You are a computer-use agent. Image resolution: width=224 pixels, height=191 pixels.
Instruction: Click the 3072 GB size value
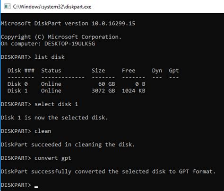pos(103,91)
